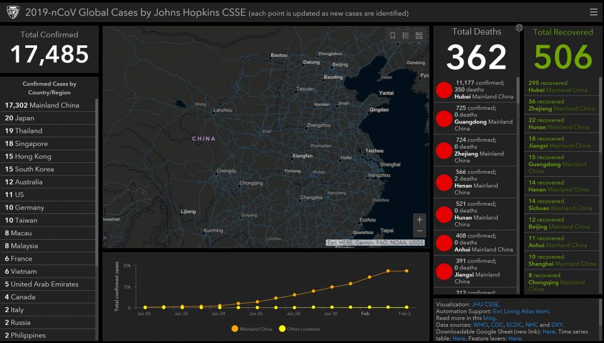Open the hamburger menu in header
Viewport: 604px width, 343px height.
(593, 12)
